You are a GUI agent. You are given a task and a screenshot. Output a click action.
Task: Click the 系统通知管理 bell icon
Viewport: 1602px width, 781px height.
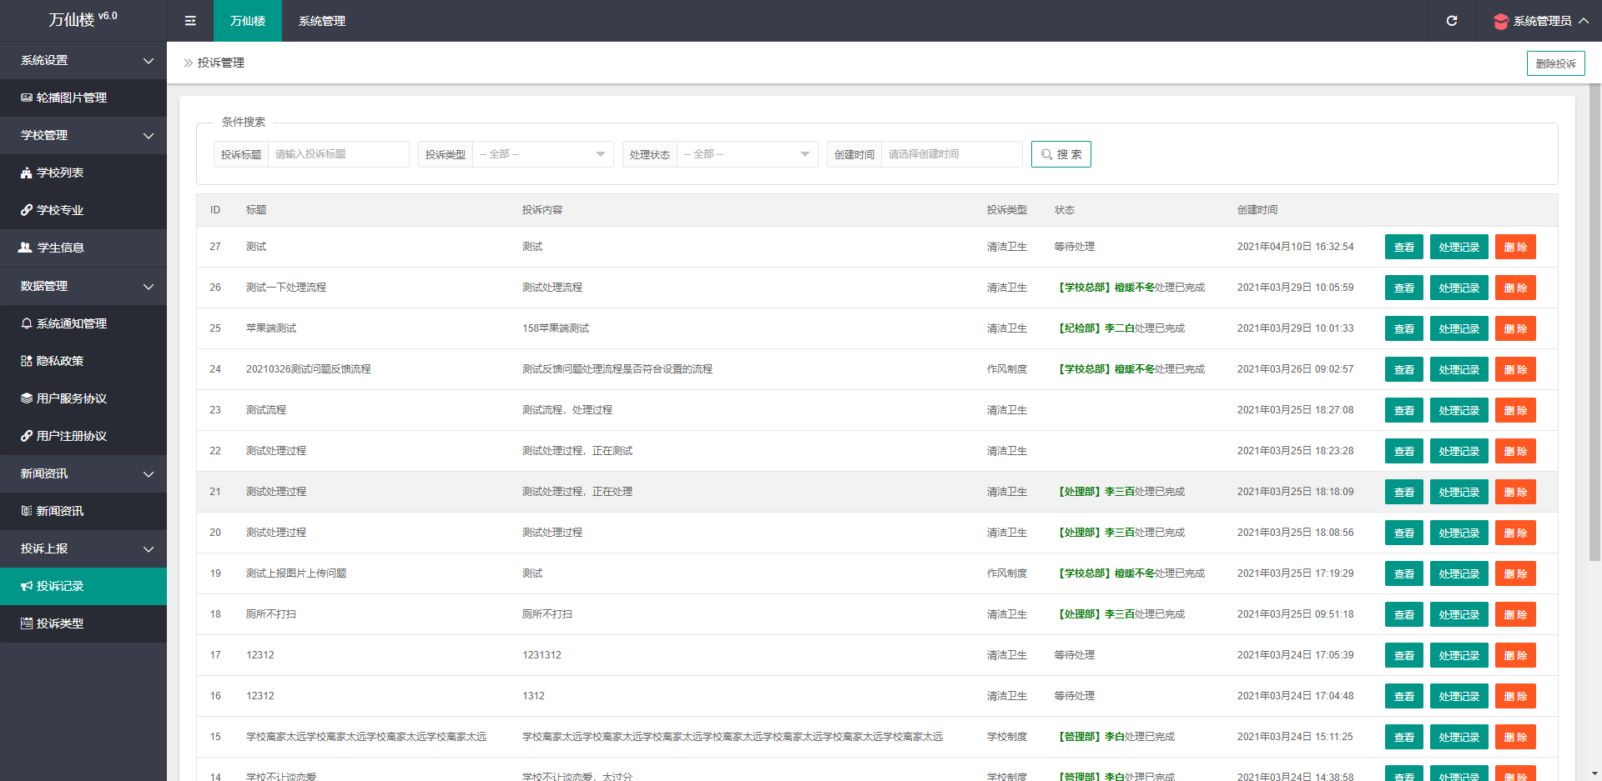27,323
